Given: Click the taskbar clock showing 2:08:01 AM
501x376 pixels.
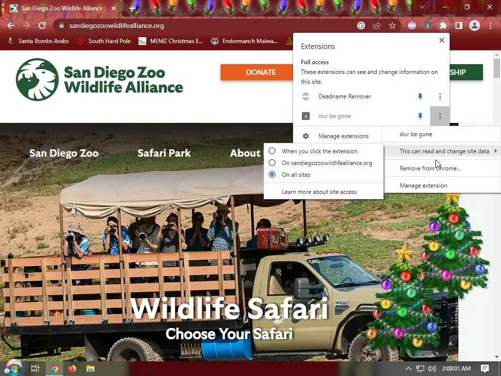Looking at the screenshot, I should pos(456,369).
